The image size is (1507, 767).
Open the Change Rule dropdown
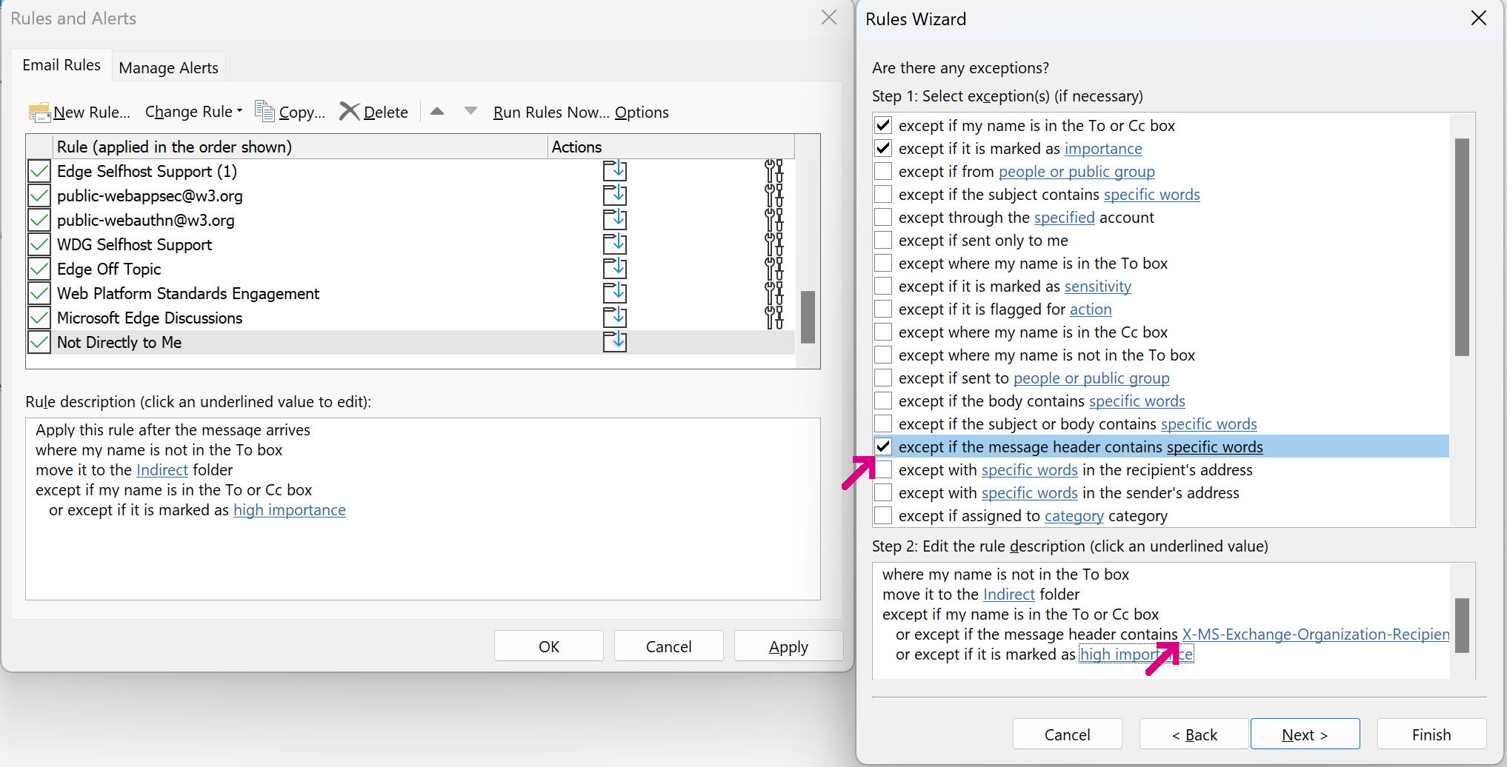(193, 112)
